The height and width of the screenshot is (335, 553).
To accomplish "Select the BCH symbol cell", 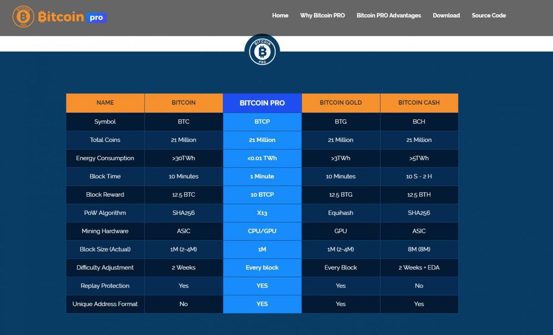I will 419,122.
